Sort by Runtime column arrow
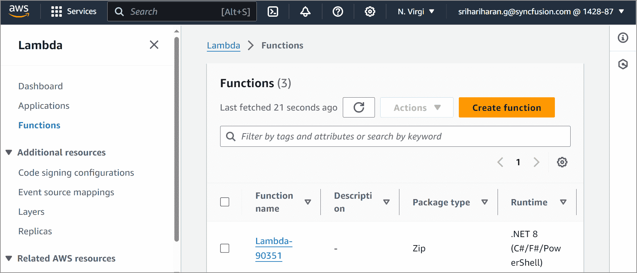Screen dimensions: 637x273 click(x=563, y=202)
